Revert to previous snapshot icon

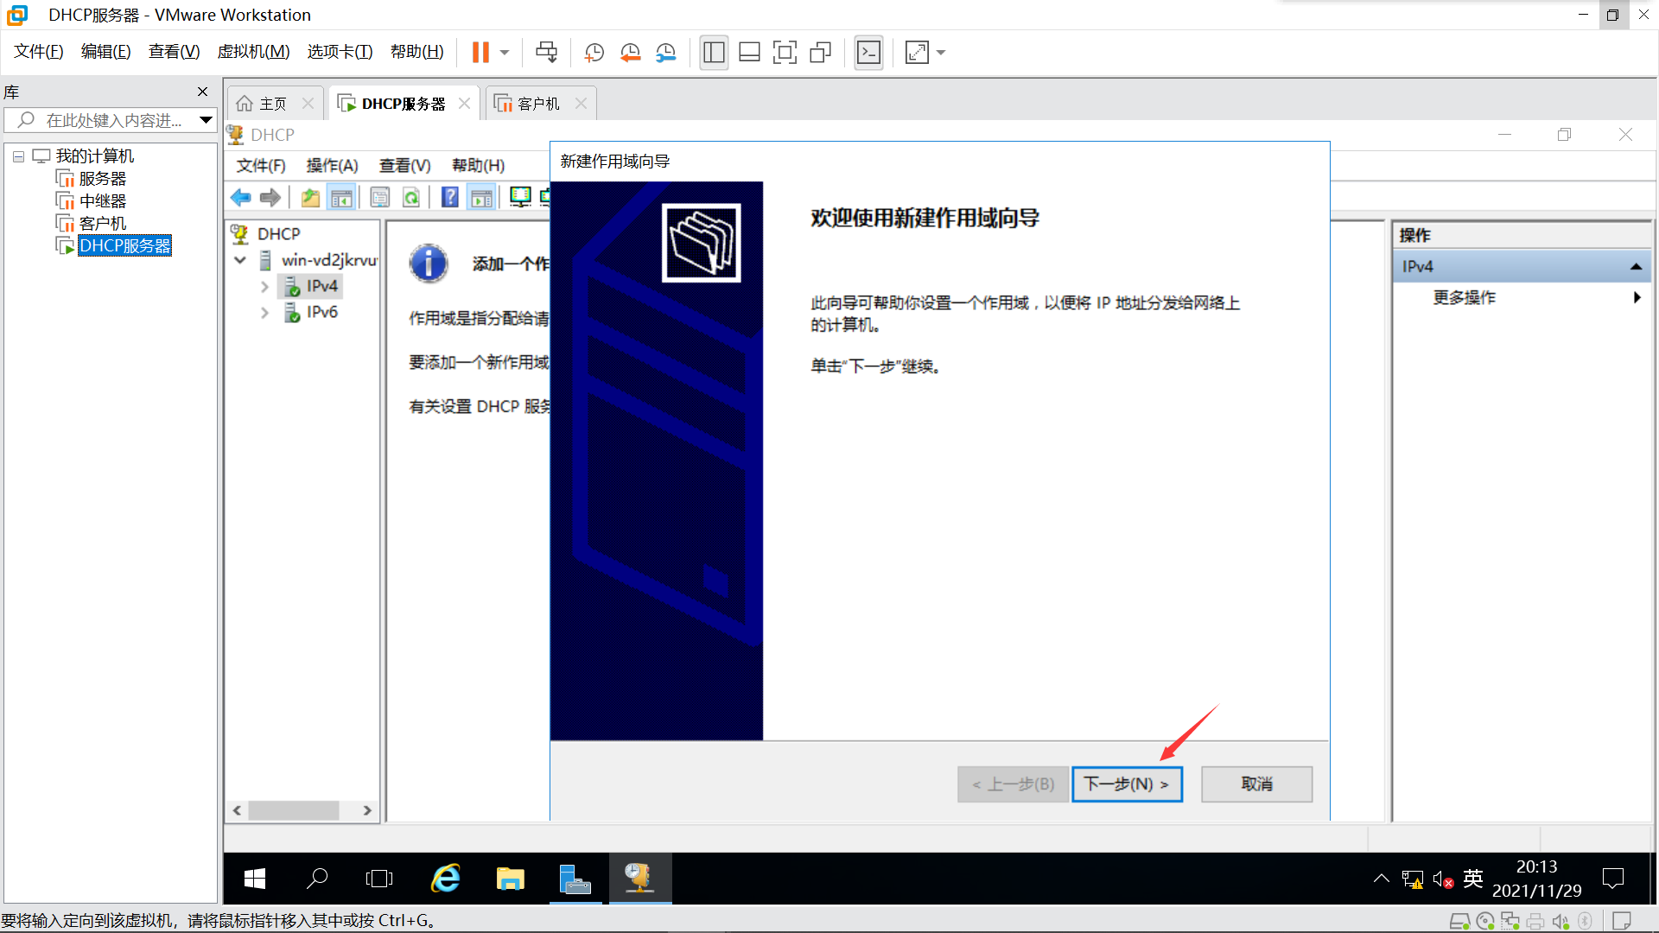(630, 53)
